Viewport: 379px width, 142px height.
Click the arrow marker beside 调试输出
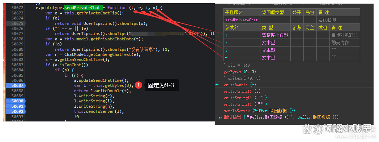pos(220,117)
